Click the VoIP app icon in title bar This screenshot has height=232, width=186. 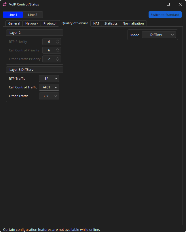[x=5, y=4]
